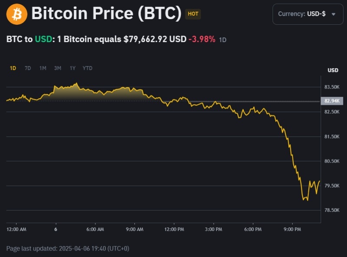Click the green USD link

coord(43,39)
